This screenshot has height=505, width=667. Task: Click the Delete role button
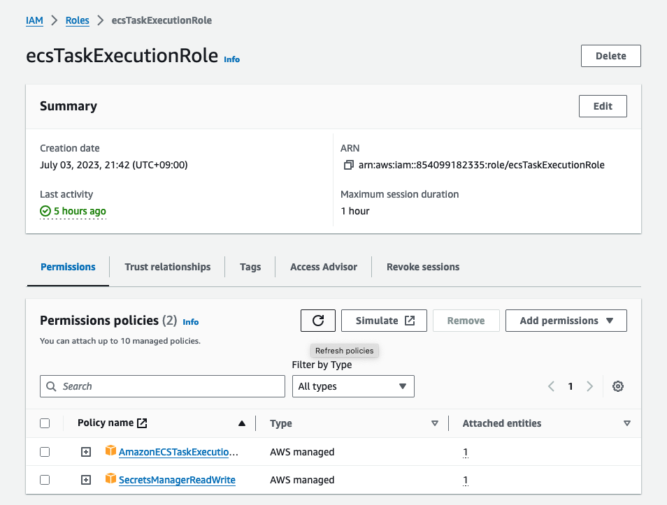pos(611,56)
